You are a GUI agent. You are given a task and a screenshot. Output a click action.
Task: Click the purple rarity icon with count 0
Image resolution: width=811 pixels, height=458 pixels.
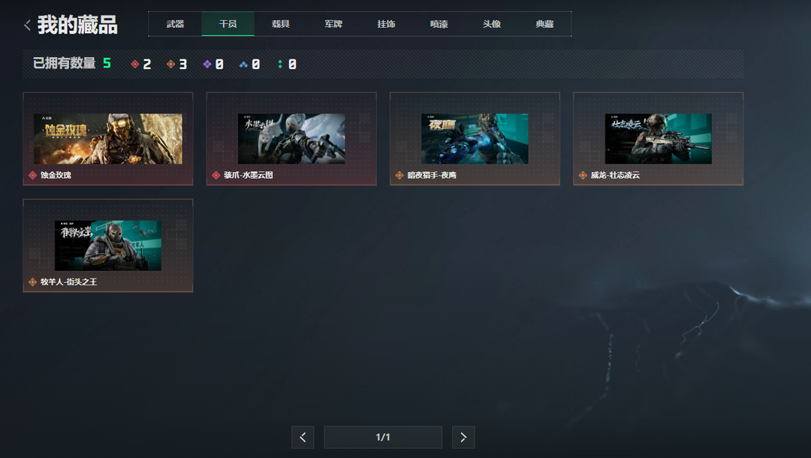click(207, 64)
